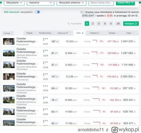Click the 13 236 zł/m² price value

pos(72,77)
